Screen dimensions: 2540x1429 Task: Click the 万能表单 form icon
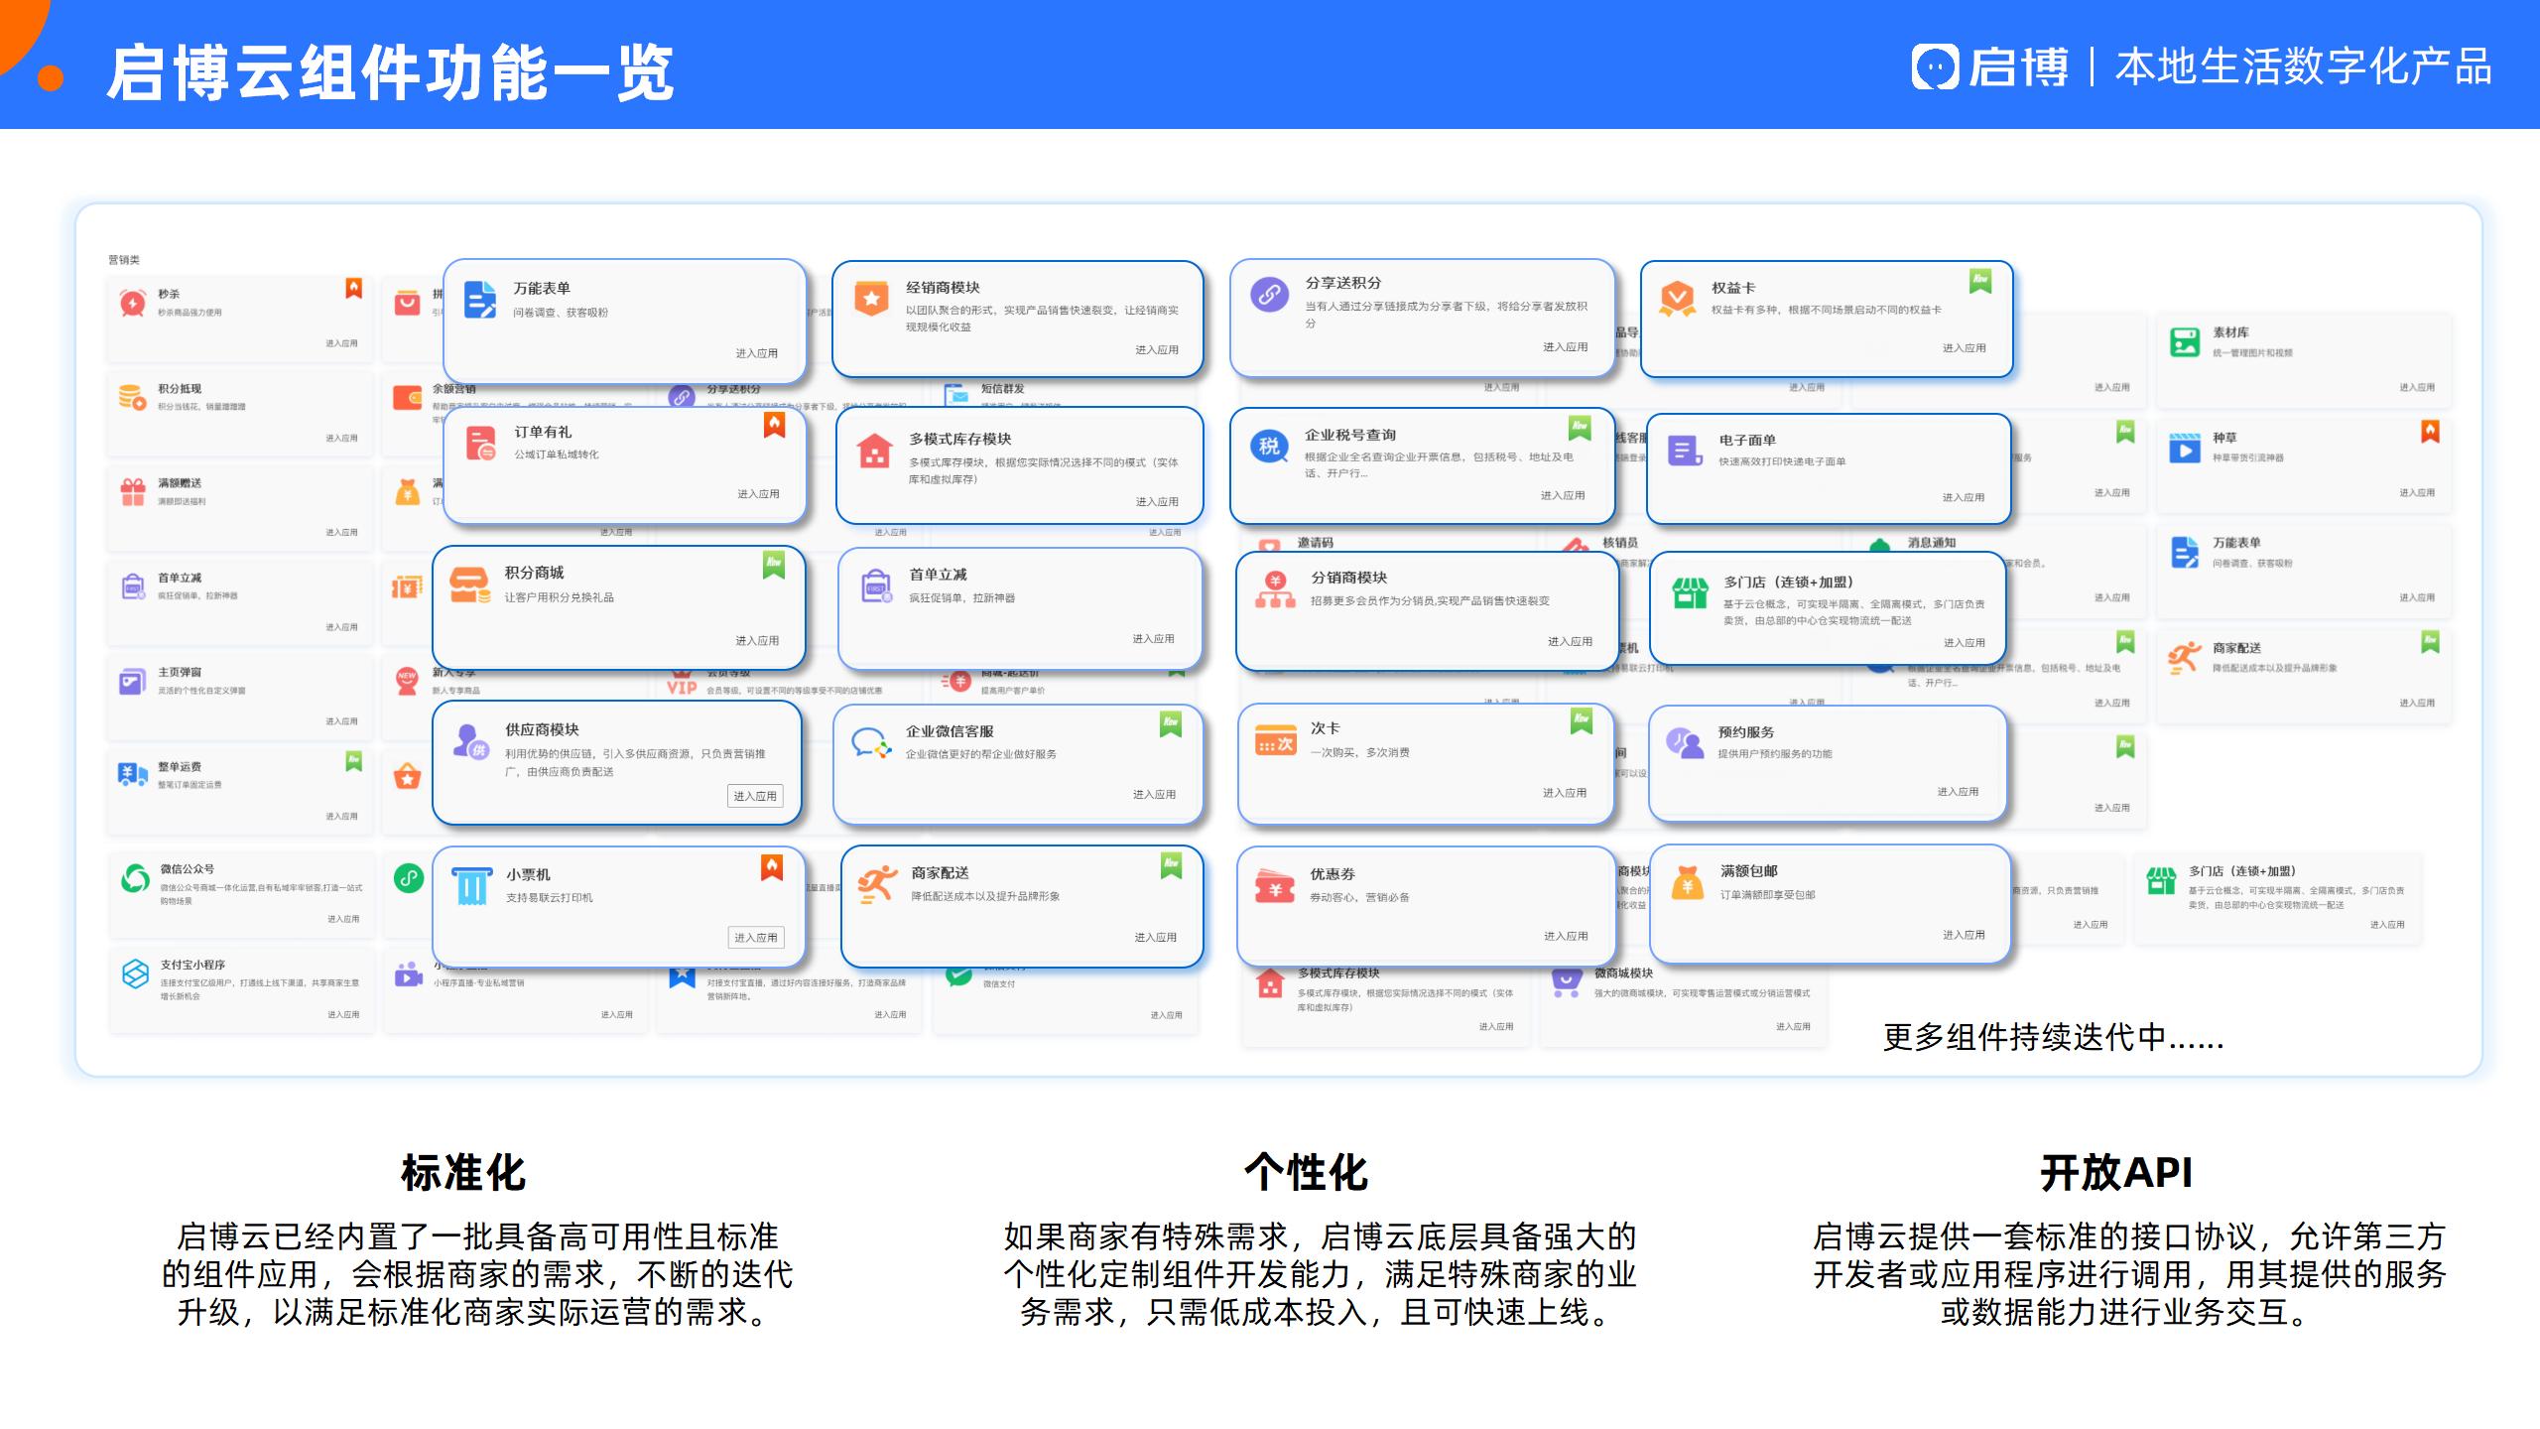(x=480, y=300)
